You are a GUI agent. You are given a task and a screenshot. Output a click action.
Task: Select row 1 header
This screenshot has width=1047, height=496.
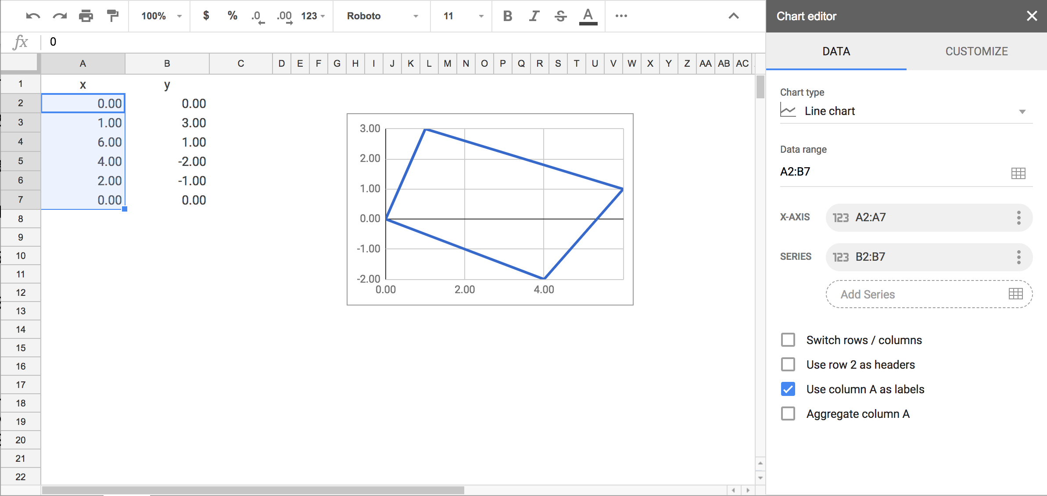21,83
